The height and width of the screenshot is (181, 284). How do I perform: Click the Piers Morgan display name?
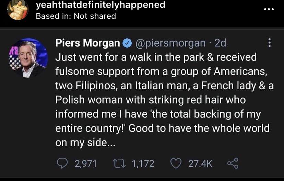coord(87,43)
